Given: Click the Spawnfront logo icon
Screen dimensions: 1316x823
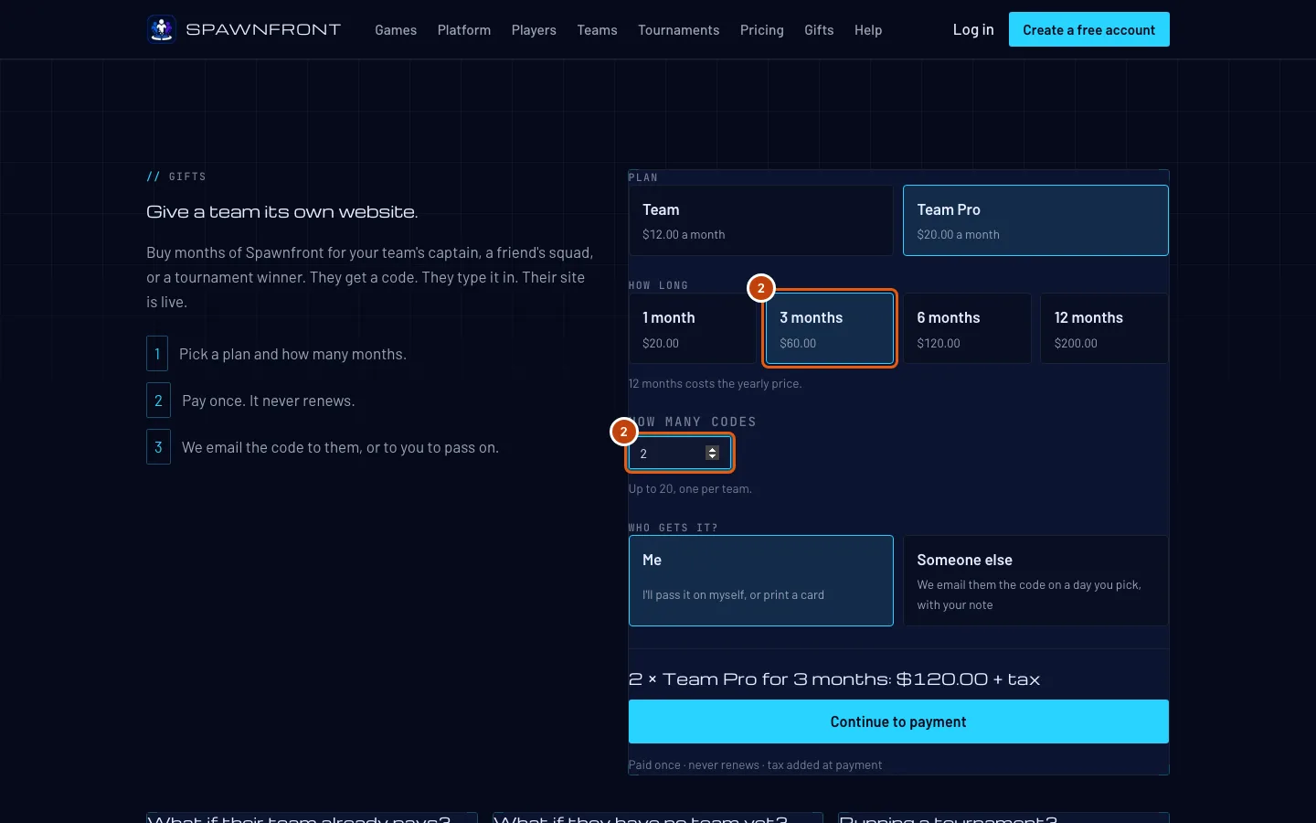Looking at the screenshot, I should point(162,29).
